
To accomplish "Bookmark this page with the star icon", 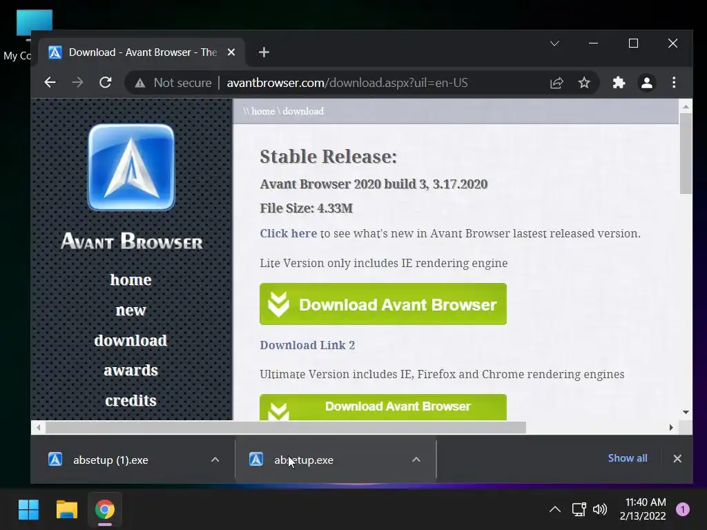I will (x=584, y=83).
